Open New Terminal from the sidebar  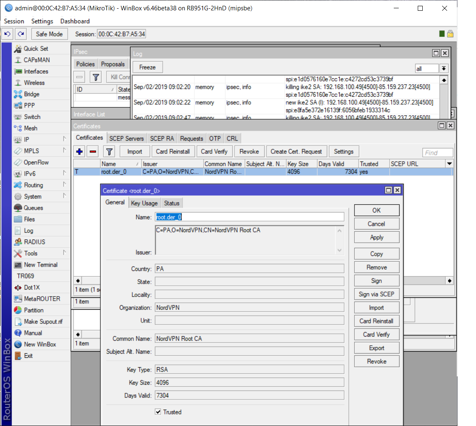(x=40, y=265)
